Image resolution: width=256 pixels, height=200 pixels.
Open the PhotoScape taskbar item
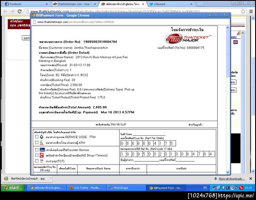[x=126, y=188]
